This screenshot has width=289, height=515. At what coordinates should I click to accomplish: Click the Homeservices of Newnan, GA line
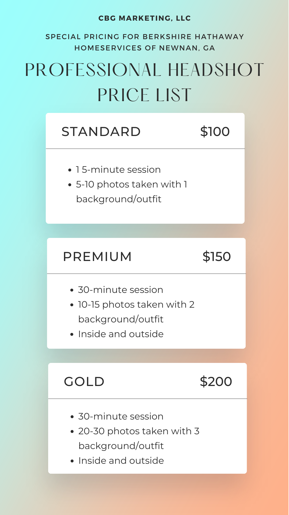click(144, 48)
